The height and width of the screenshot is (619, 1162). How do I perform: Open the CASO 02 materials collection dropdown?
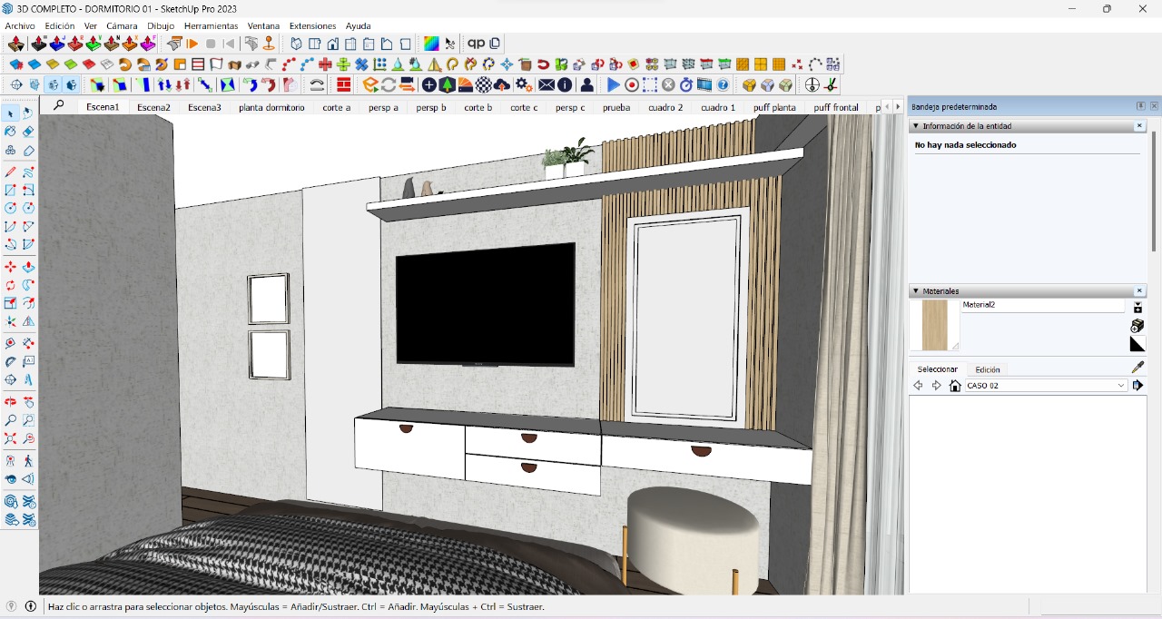[1121, 386]
